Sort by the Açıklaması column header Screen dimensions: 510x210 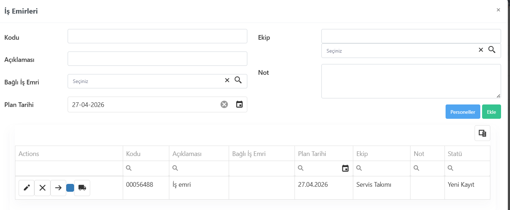(x=199, y=153)
